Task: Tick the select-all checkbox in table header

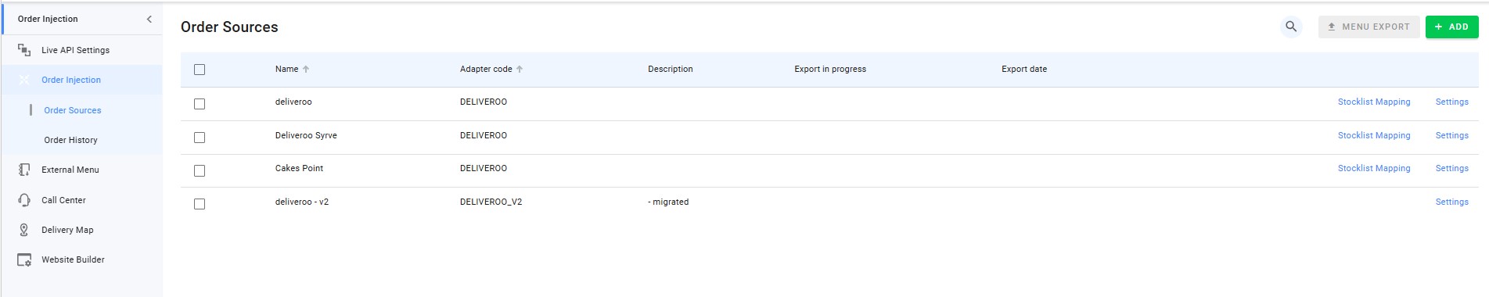Action: (x=200, y=70)
